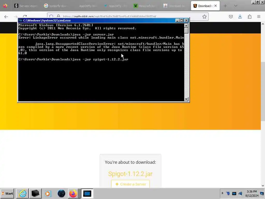The image size is (265, 199).
Task: Open the taskbar clock and date
Action: pyautogui.click(x=252, y=194)
